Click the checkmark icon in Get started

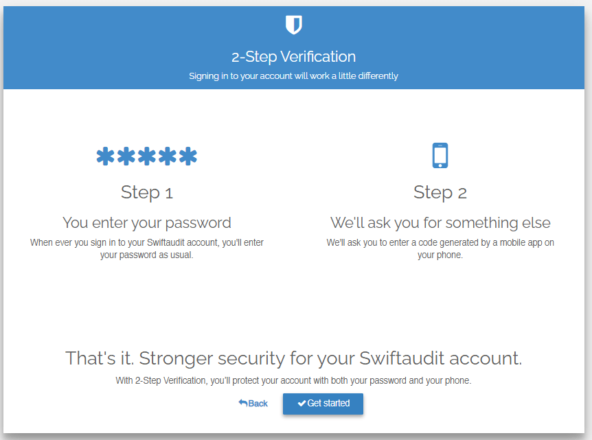[x=301, y=404]
